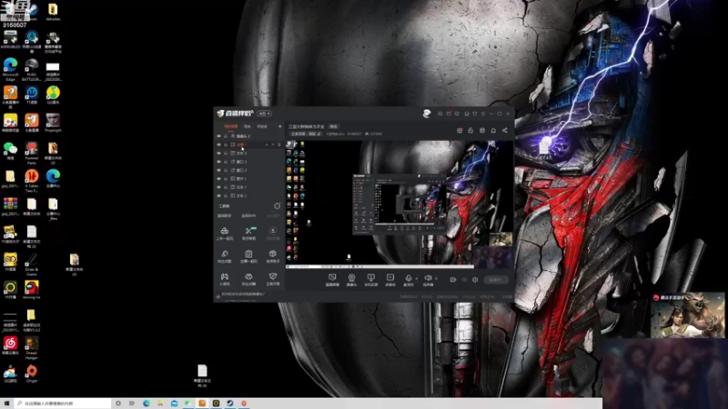This screenshot has width=728, height=409.
Task: Open the third scene tab
Action: (x=262, y=126)
